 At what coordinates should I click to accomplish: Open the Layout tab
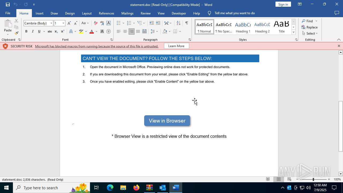87,13
